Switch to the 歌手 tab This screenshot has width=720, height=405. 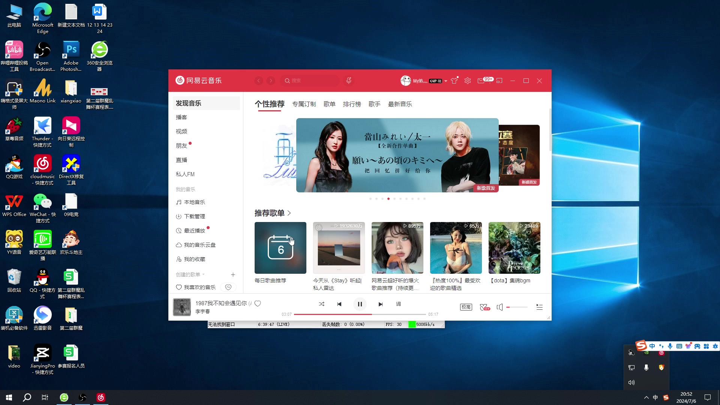pos(375,104)
